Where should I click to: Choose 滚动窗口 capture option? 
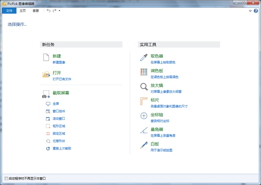point(59,119)
